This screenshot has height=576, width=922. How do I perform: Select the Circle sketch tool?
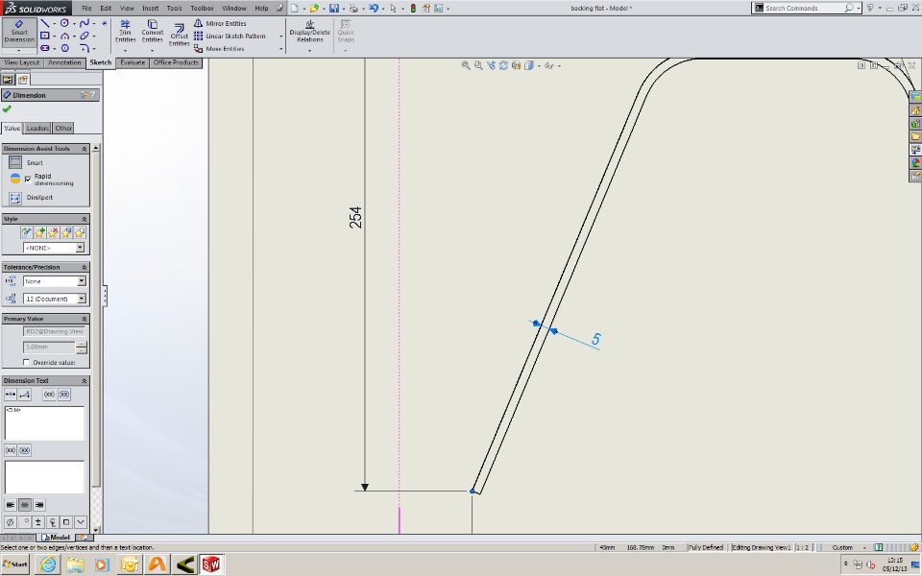coord(64,23)
